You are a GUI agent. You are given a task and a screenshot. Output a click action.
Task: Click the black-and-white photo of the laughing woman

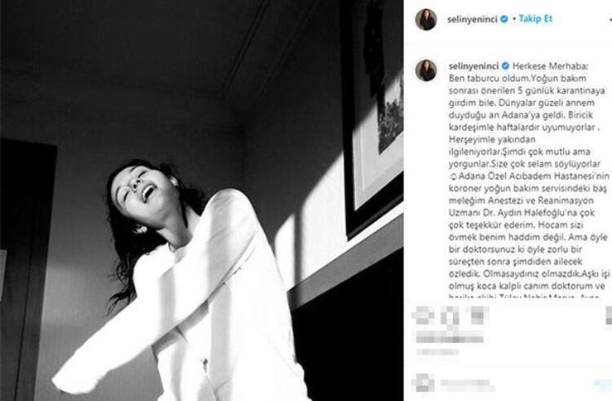[201, 200]
